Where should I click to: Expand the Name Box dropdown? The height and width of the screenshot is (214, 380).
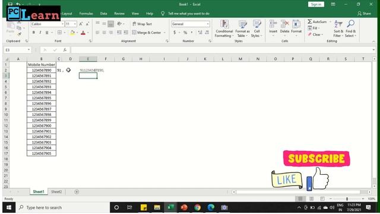(28, 50)
